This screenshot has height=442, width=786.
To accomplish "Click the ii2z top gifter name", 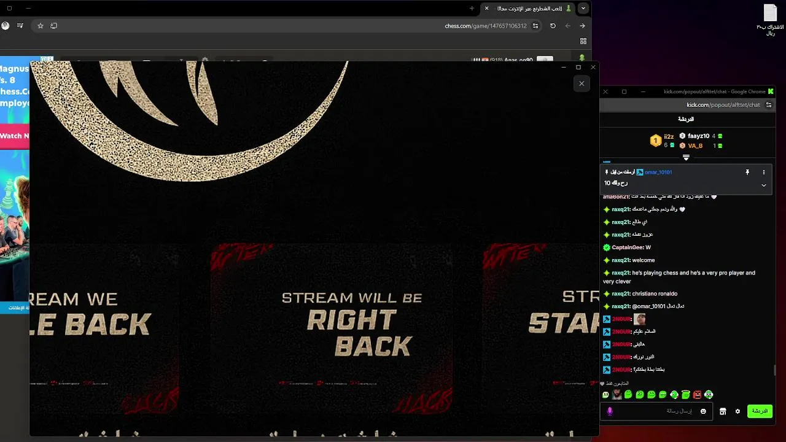I will [669, 136].
